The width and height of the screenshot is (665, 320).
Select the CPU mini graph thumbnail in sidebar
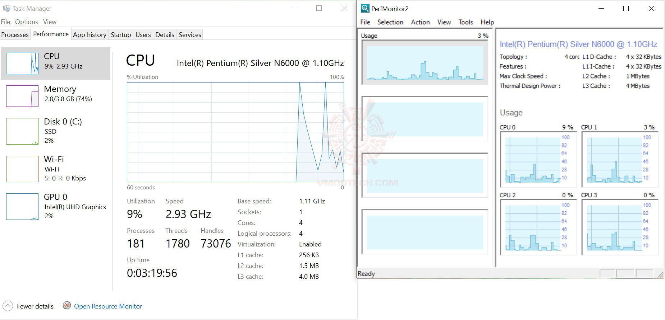tap(22, 63)
